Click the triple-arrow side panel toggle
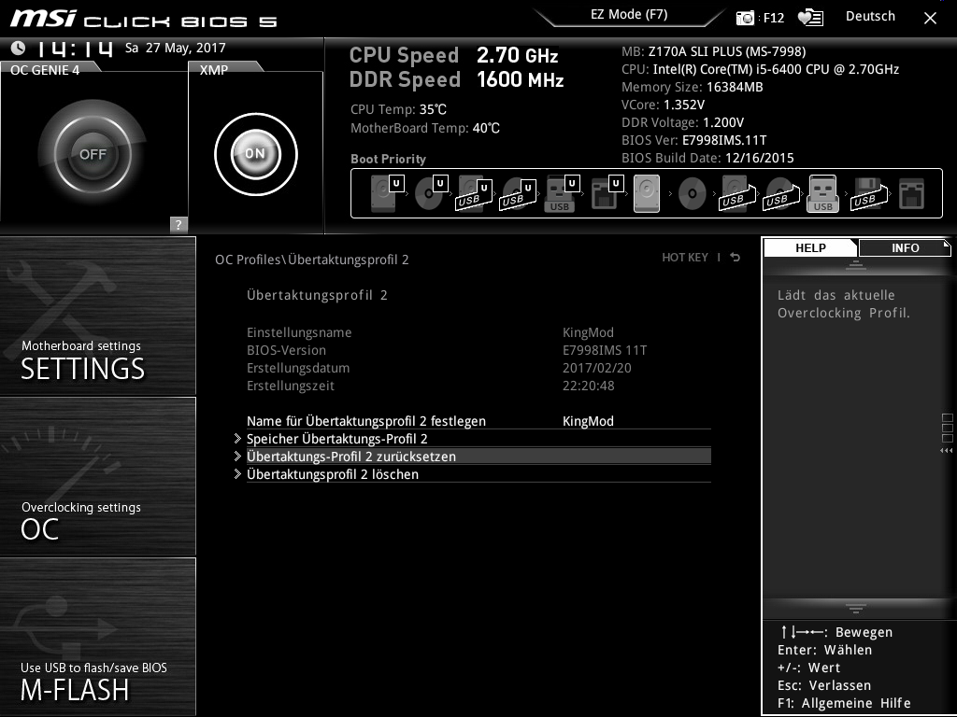The image size is (957, 717). [946, 451]
